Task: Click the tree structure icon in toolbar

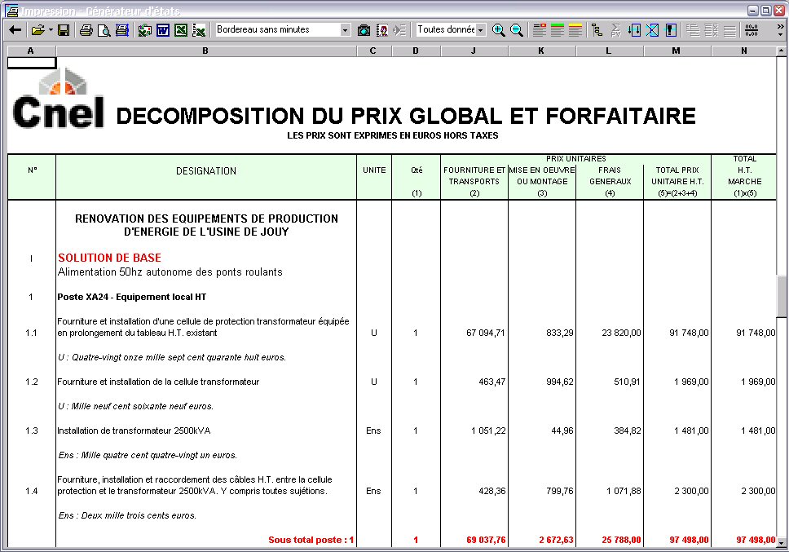Action: click(x=597, y=30)
